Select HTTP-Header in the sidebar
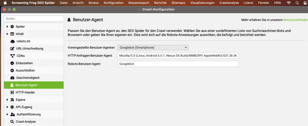 coord(34,92)
